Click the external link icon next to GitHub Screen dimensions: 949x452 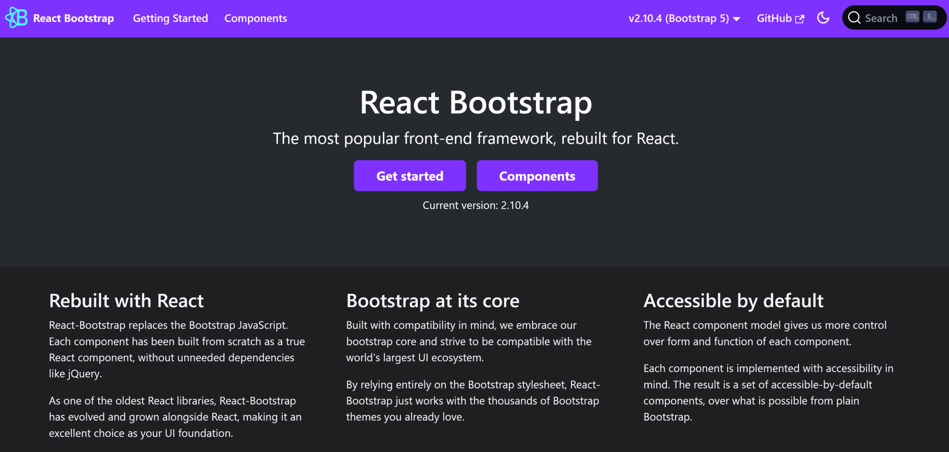800,19
